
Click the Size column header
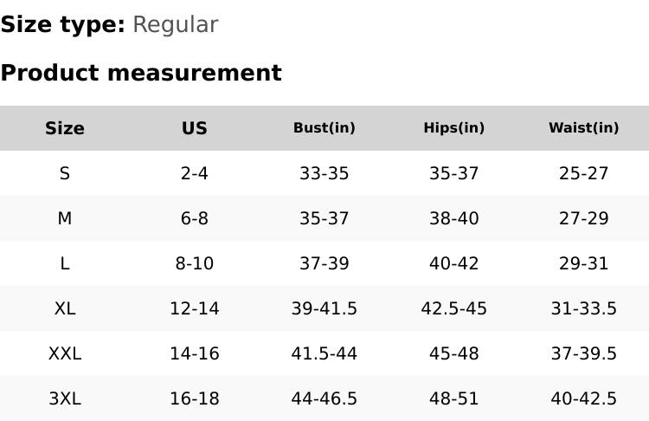(65, 128)
